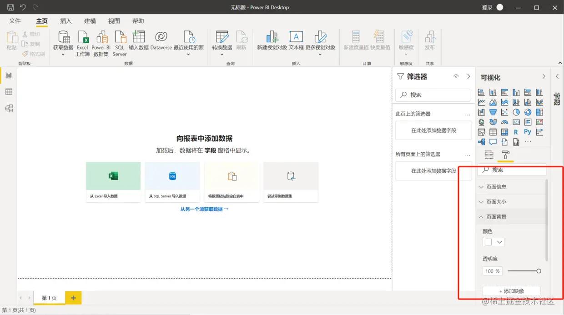Open more visuals ellipsis in visualization gallery

tap(528, 142)
